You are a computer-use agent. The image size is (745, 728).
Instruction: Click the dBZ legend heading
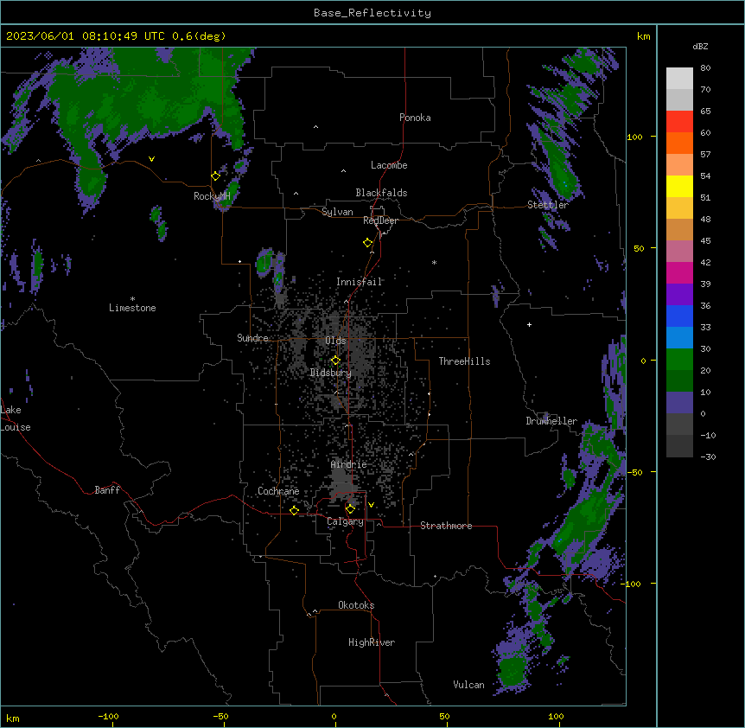click(700, 47)
